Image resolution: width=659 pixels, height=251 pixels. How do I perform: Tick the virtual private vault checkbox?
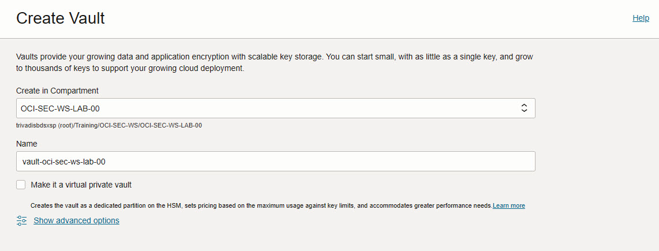click(21, 185)
